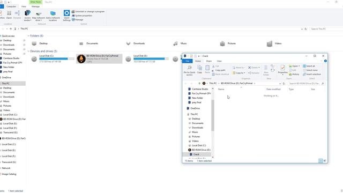Select the Local Disk (C:) drive tile
Image resolution: width=343 pixels, height=193 pixels.
click(x=53, y=59)
